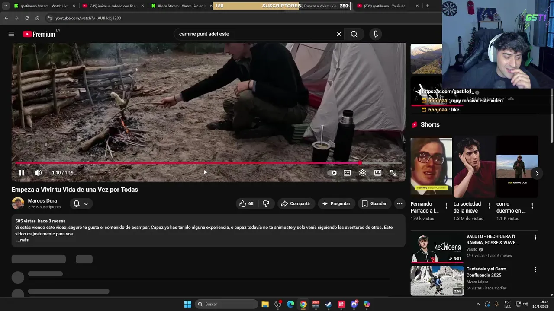
Task: Switch to 'imita un caballo' YouTube tab
Action: click(x=113, y=6)
